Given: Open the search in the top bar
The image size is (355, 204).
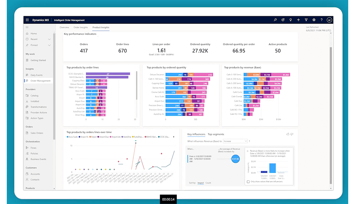Looking at the screenshot, I should tap(275, 20).
